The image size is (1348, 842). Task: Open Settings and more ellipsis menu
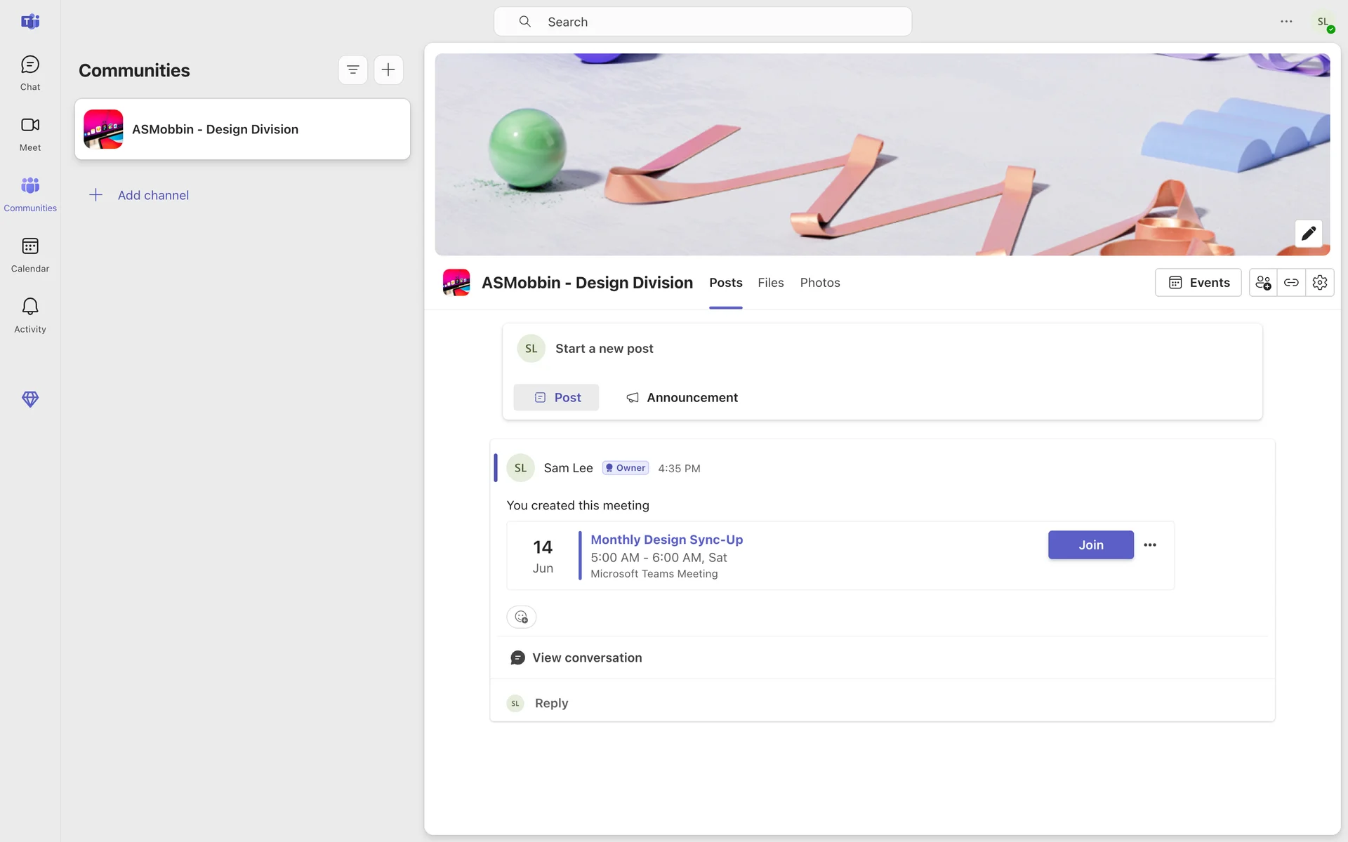click(x=1286, y=22)
